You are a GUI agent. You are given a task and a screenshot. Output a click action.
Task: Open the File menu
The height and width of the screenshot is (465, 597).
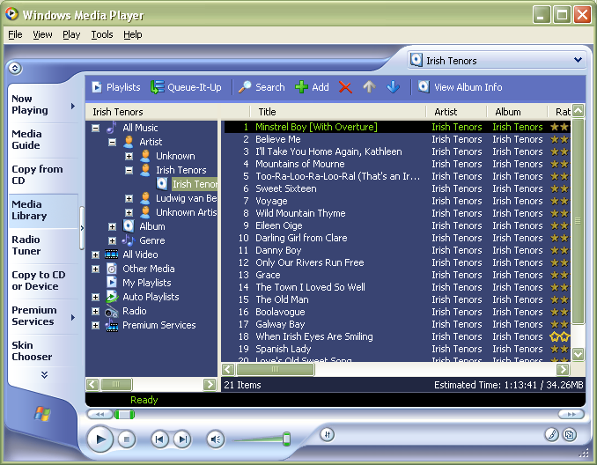[x=15, y=34]
